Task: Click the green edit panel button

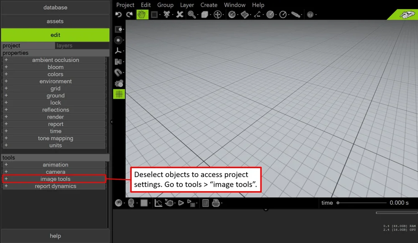Action: pyautogui.click(x=55, y=35)
